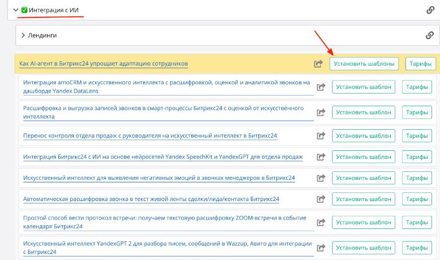Screen dimensions: 440x260
Task: Click share icon for Yandex SpeechKit row
Action: pos(321,158)
